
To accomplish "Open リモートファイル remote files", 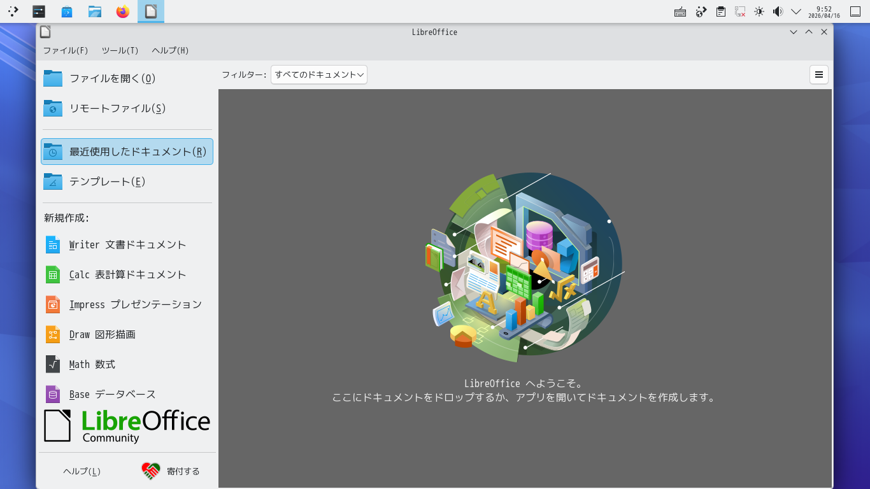I will tap(127, 108).
